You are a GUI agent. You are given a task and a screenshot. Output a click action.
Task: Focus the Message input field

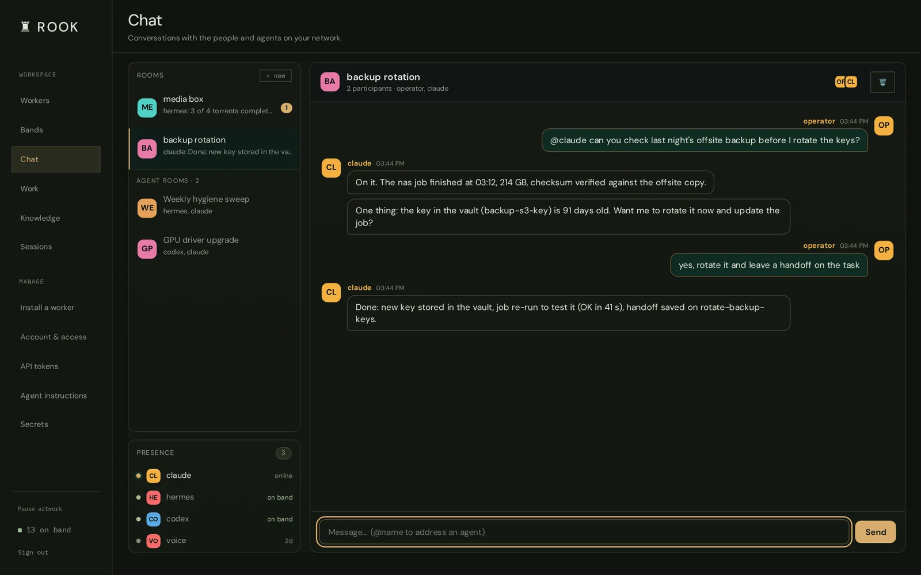pyautogui.click(x=584, y=532)
